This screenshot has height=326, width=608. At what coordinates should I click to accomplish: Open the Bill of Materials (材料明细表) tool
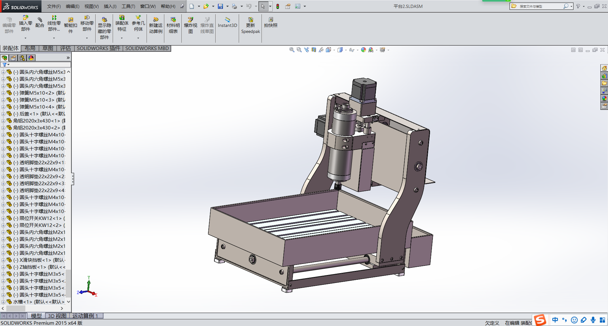(x=173, y=25)
